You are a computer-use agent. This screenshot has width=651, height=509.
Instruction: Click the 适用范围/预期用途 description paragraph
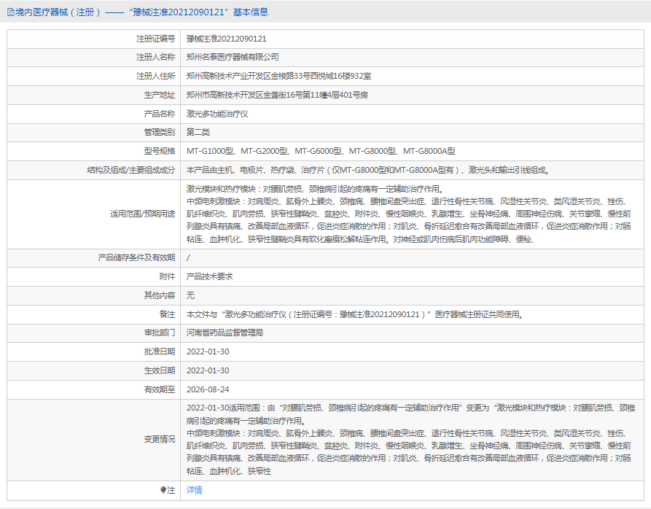click(408, 214)
